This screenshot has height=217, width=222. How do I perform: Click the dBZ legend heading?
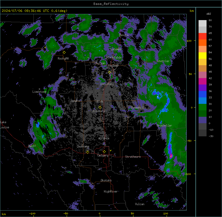click(209, 14)
